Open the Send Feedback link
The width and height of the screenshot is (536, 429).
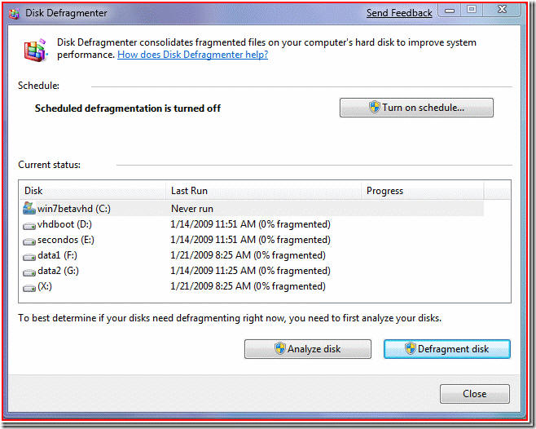pyautogui.click(x=399, y=13)
